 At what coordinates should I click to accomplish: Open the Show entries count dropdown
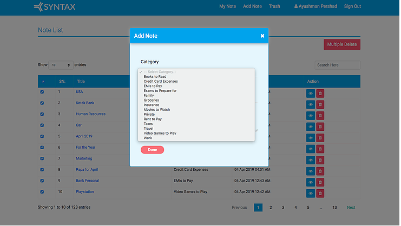(x=61, y=65)
